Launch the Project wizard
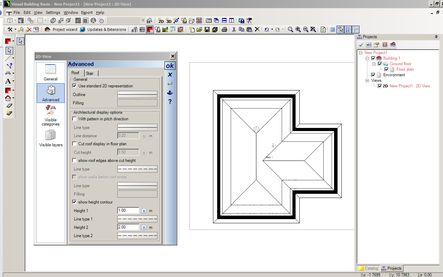Screen dimensions: 443x277 61,29
